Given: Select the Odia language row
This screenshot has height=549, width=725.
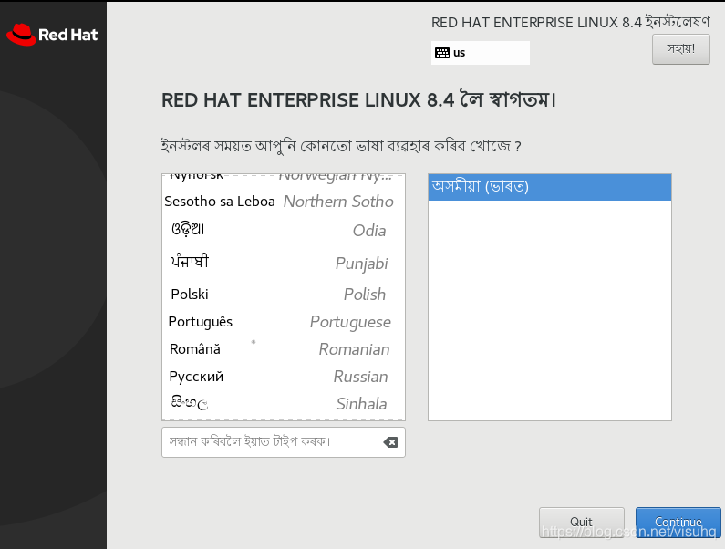Looking at the screenshot, I should click(284, 230).
